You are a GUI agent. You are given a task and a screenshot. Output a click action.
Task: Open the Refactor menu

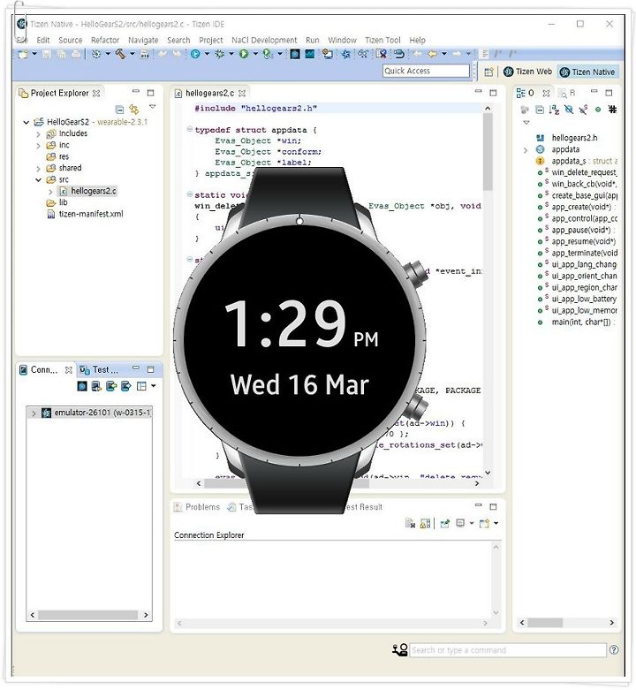(x=105, y=40)
